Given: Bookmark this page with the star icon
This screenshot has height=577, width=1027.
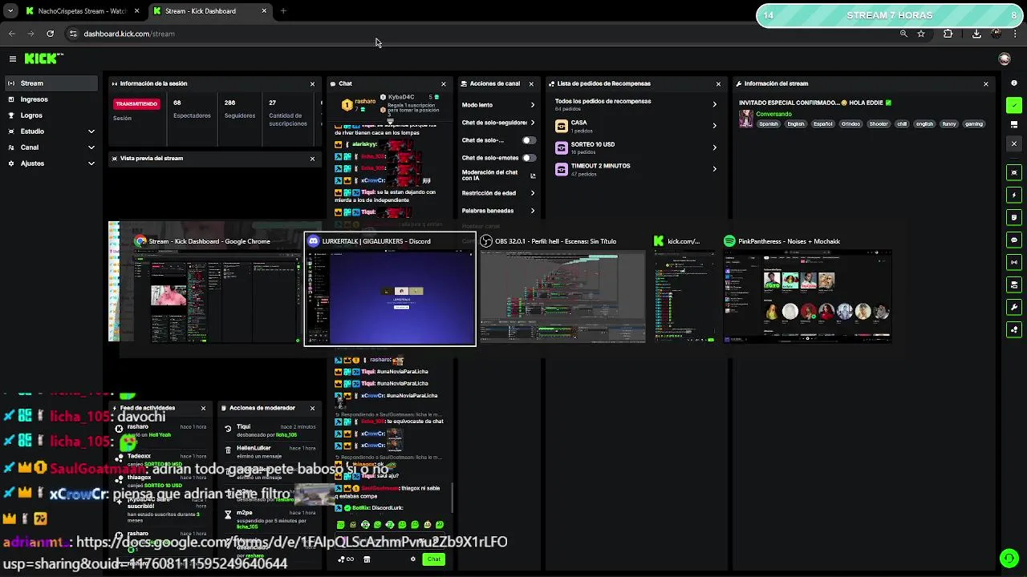Looking at the screenshot, I should 921,34.
